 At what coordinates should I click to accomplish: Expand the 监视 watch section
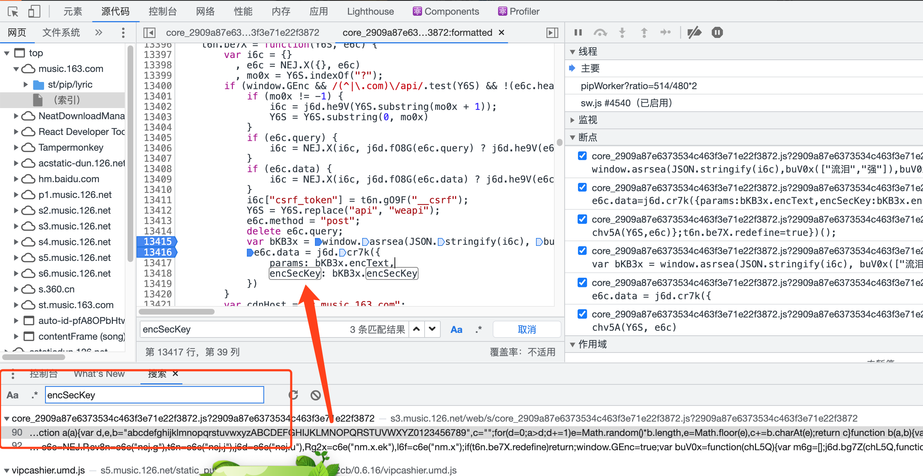(572, 120)
